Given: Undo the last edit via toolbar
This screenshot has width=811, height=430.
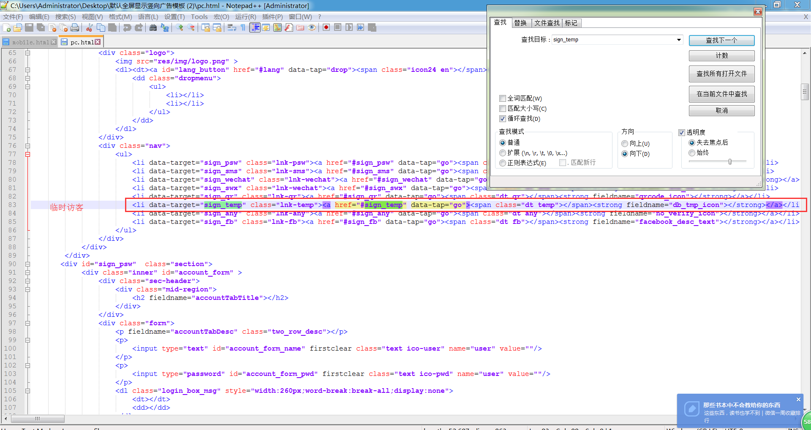Looking at the screenshot, I should pos(127,27).
